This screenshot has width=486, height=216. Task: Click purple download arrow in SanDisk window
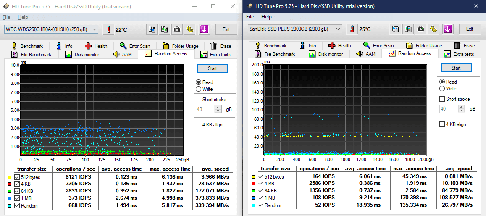tap(448, 29)
